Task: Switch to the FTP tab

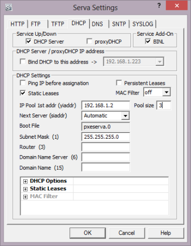Action: click(x=36, y=24)
